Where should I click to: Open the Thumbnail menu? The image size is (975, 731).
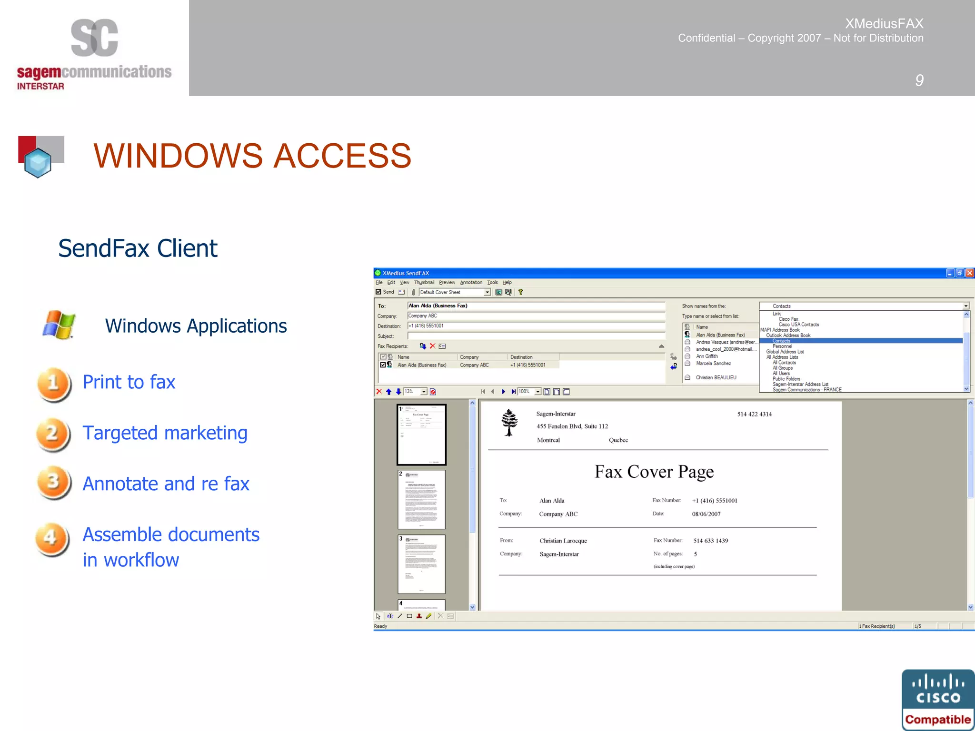(424, 282)
